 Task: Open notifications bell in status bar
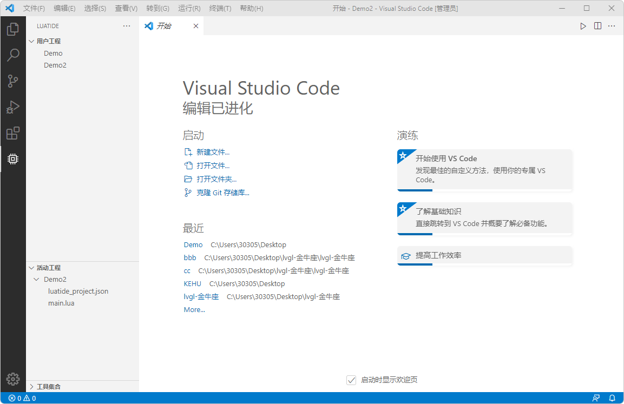[x=612, y=398]
